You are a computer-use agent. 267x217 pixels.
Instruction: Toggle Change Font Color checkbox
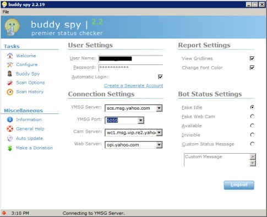(x=252, y=68)
